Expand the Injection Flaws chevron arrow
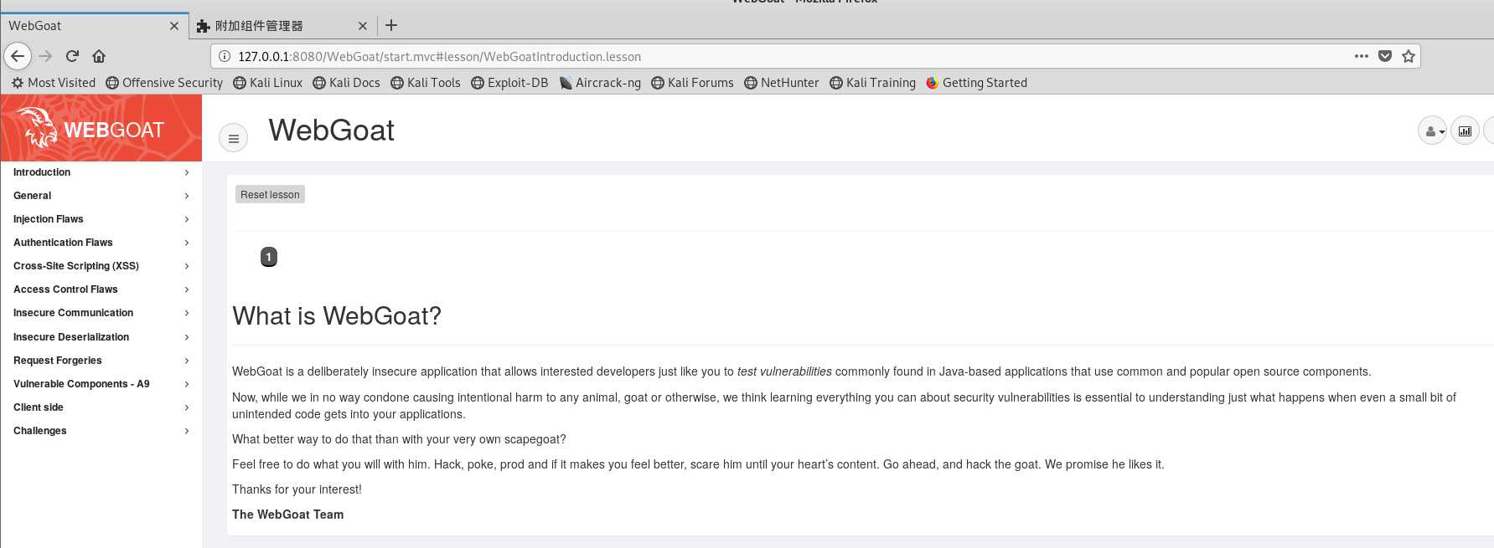Screen dimensions: 1494x548 click(187, 219)
